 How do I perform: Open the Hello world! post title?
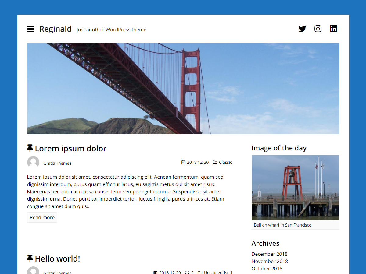[x=57, y=259]
